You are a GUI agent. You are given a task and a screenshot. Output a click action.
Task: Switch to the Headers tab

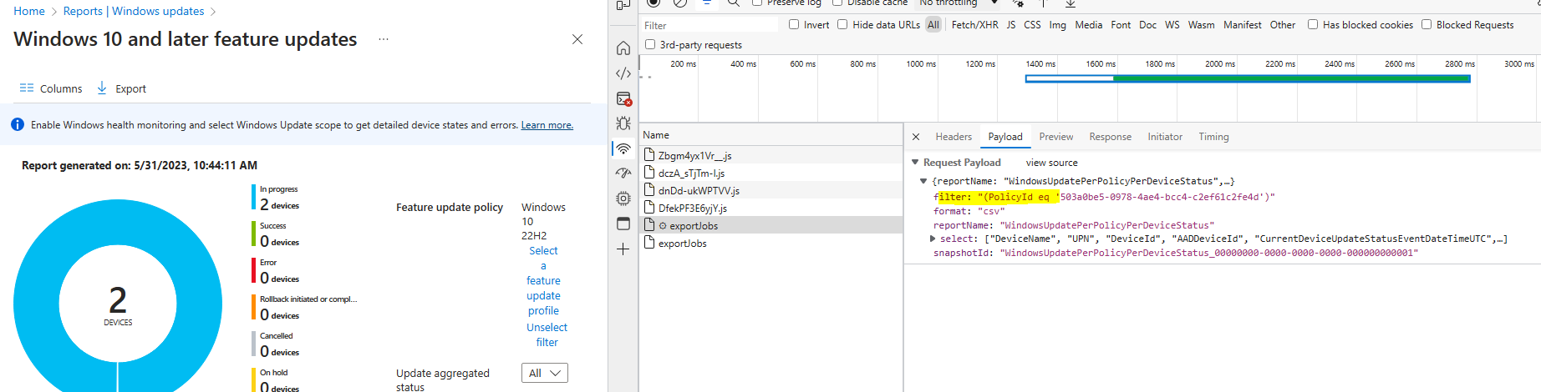[x=954, y=137]
